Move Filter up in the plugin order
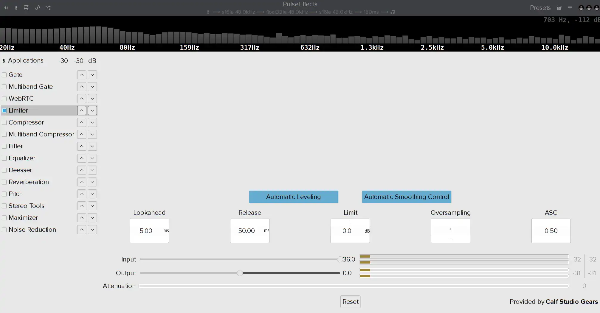 tap(82, 146)
